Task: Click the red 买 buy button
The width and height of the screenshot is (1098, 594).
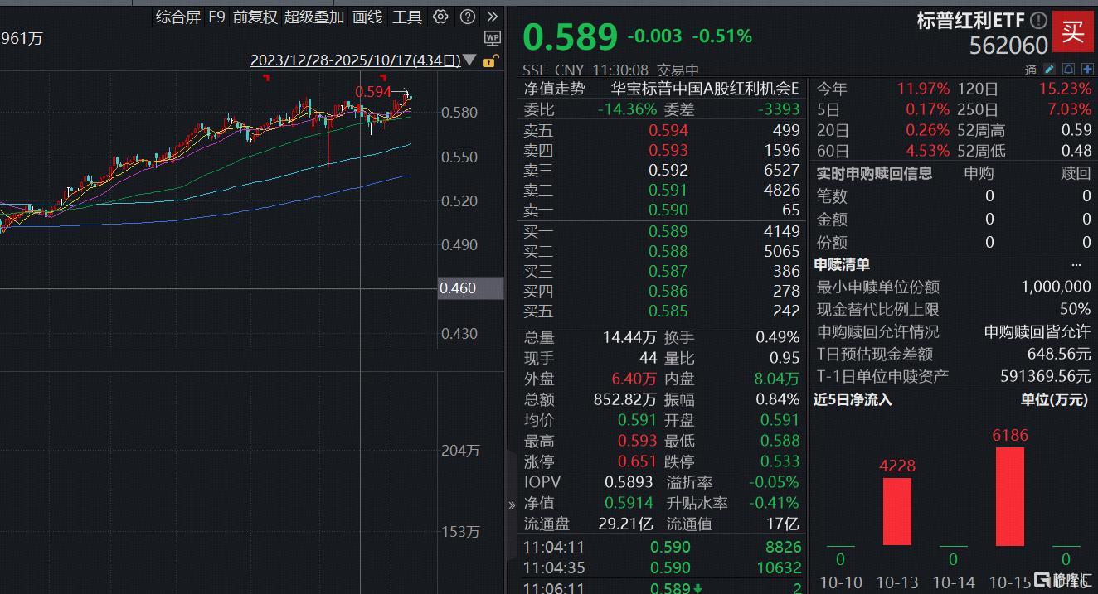Action: (1072, 31)
